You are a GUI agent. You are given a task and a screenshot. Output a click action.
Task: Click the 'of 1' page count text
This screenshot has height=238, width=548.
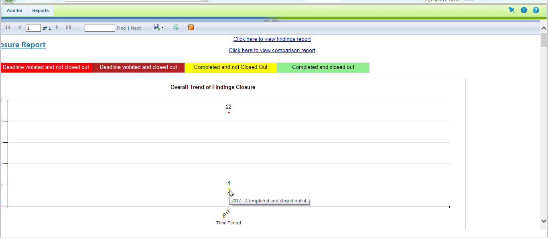click(x=47, y=28)
